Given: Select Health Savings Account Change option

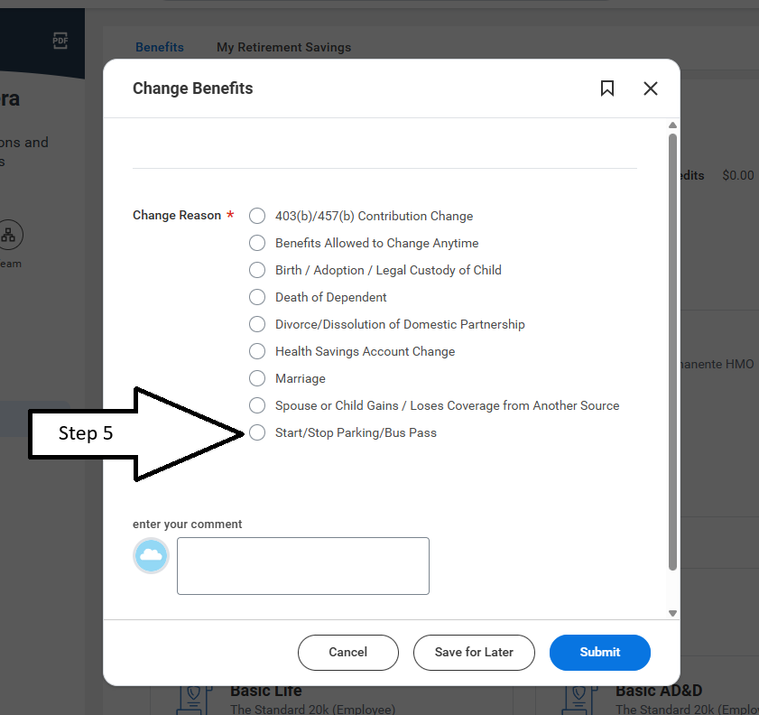Looking at the screenshot, I should click(257, 351).
